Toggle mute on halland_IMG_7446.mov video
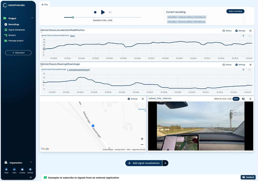Viewport: 258px width, 181px height. 243,99
